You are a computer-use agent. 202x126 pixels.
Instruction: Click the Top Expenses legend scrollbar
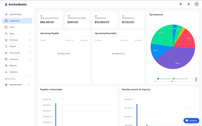196,79
